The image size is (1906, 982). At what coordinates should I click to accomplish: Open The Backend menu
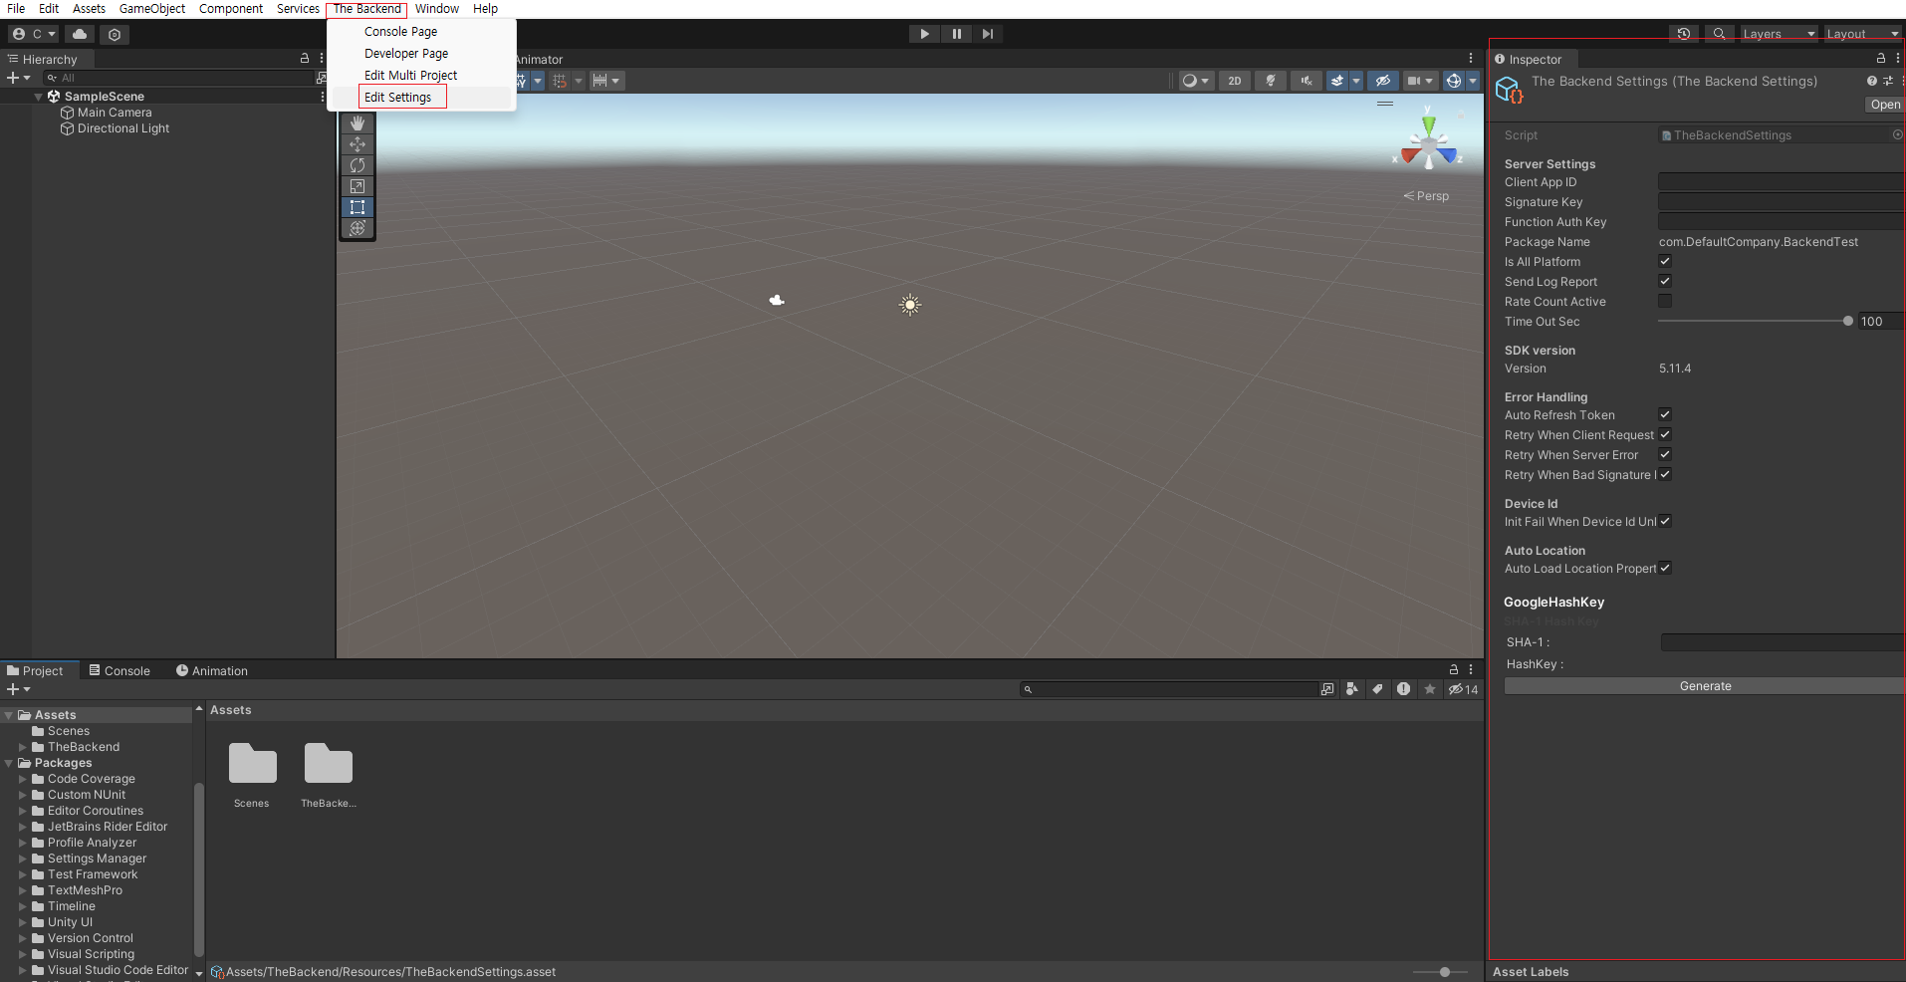pyautogui.click(x=366, y=9)
